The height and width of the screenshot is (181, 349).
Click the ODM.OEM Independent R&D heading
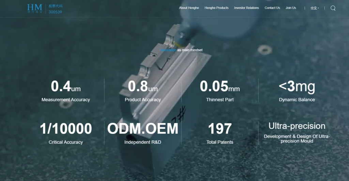tap(142, 129)
